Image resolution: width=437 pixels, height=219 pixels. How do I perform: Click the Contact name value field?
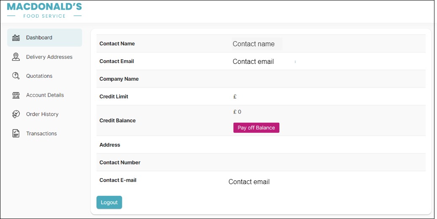click(x=257, y=44)
